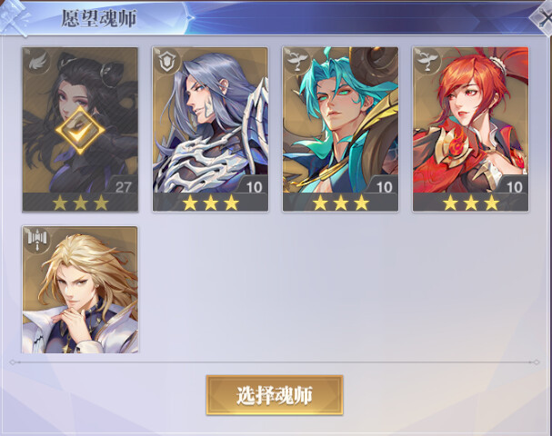This screenshot has height=436, width=552.
Task: Confirm with the 选择魂师 button
Action: click(x=275, y=395)
